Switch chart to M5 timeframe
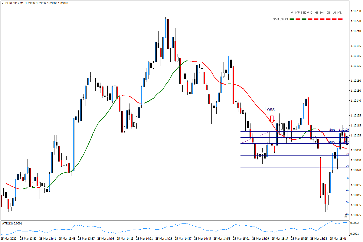The height and width of the screenshot is (242, 363). pos(297,13)
